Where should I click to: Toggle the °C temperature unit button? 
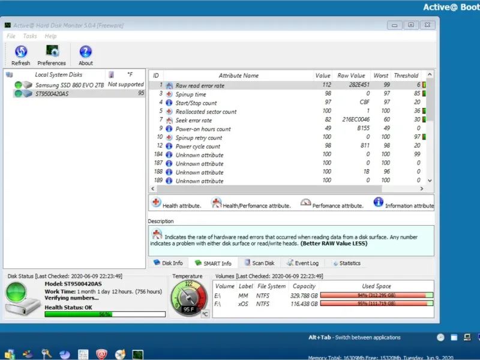205,314
